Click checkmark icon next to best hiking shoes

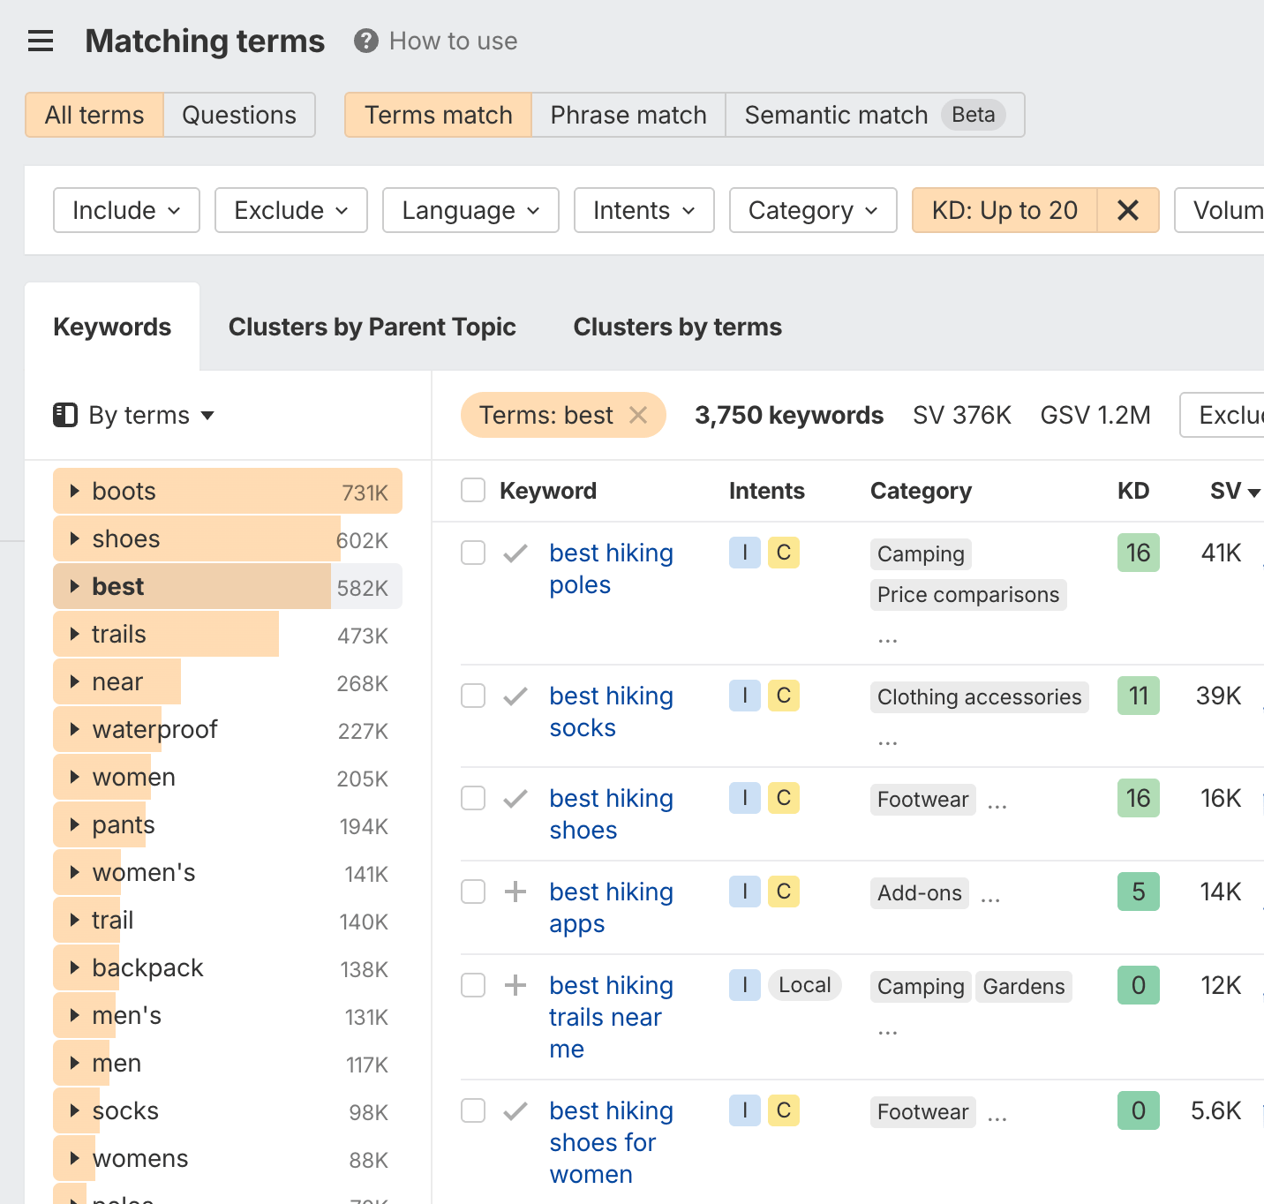(515, 799)
